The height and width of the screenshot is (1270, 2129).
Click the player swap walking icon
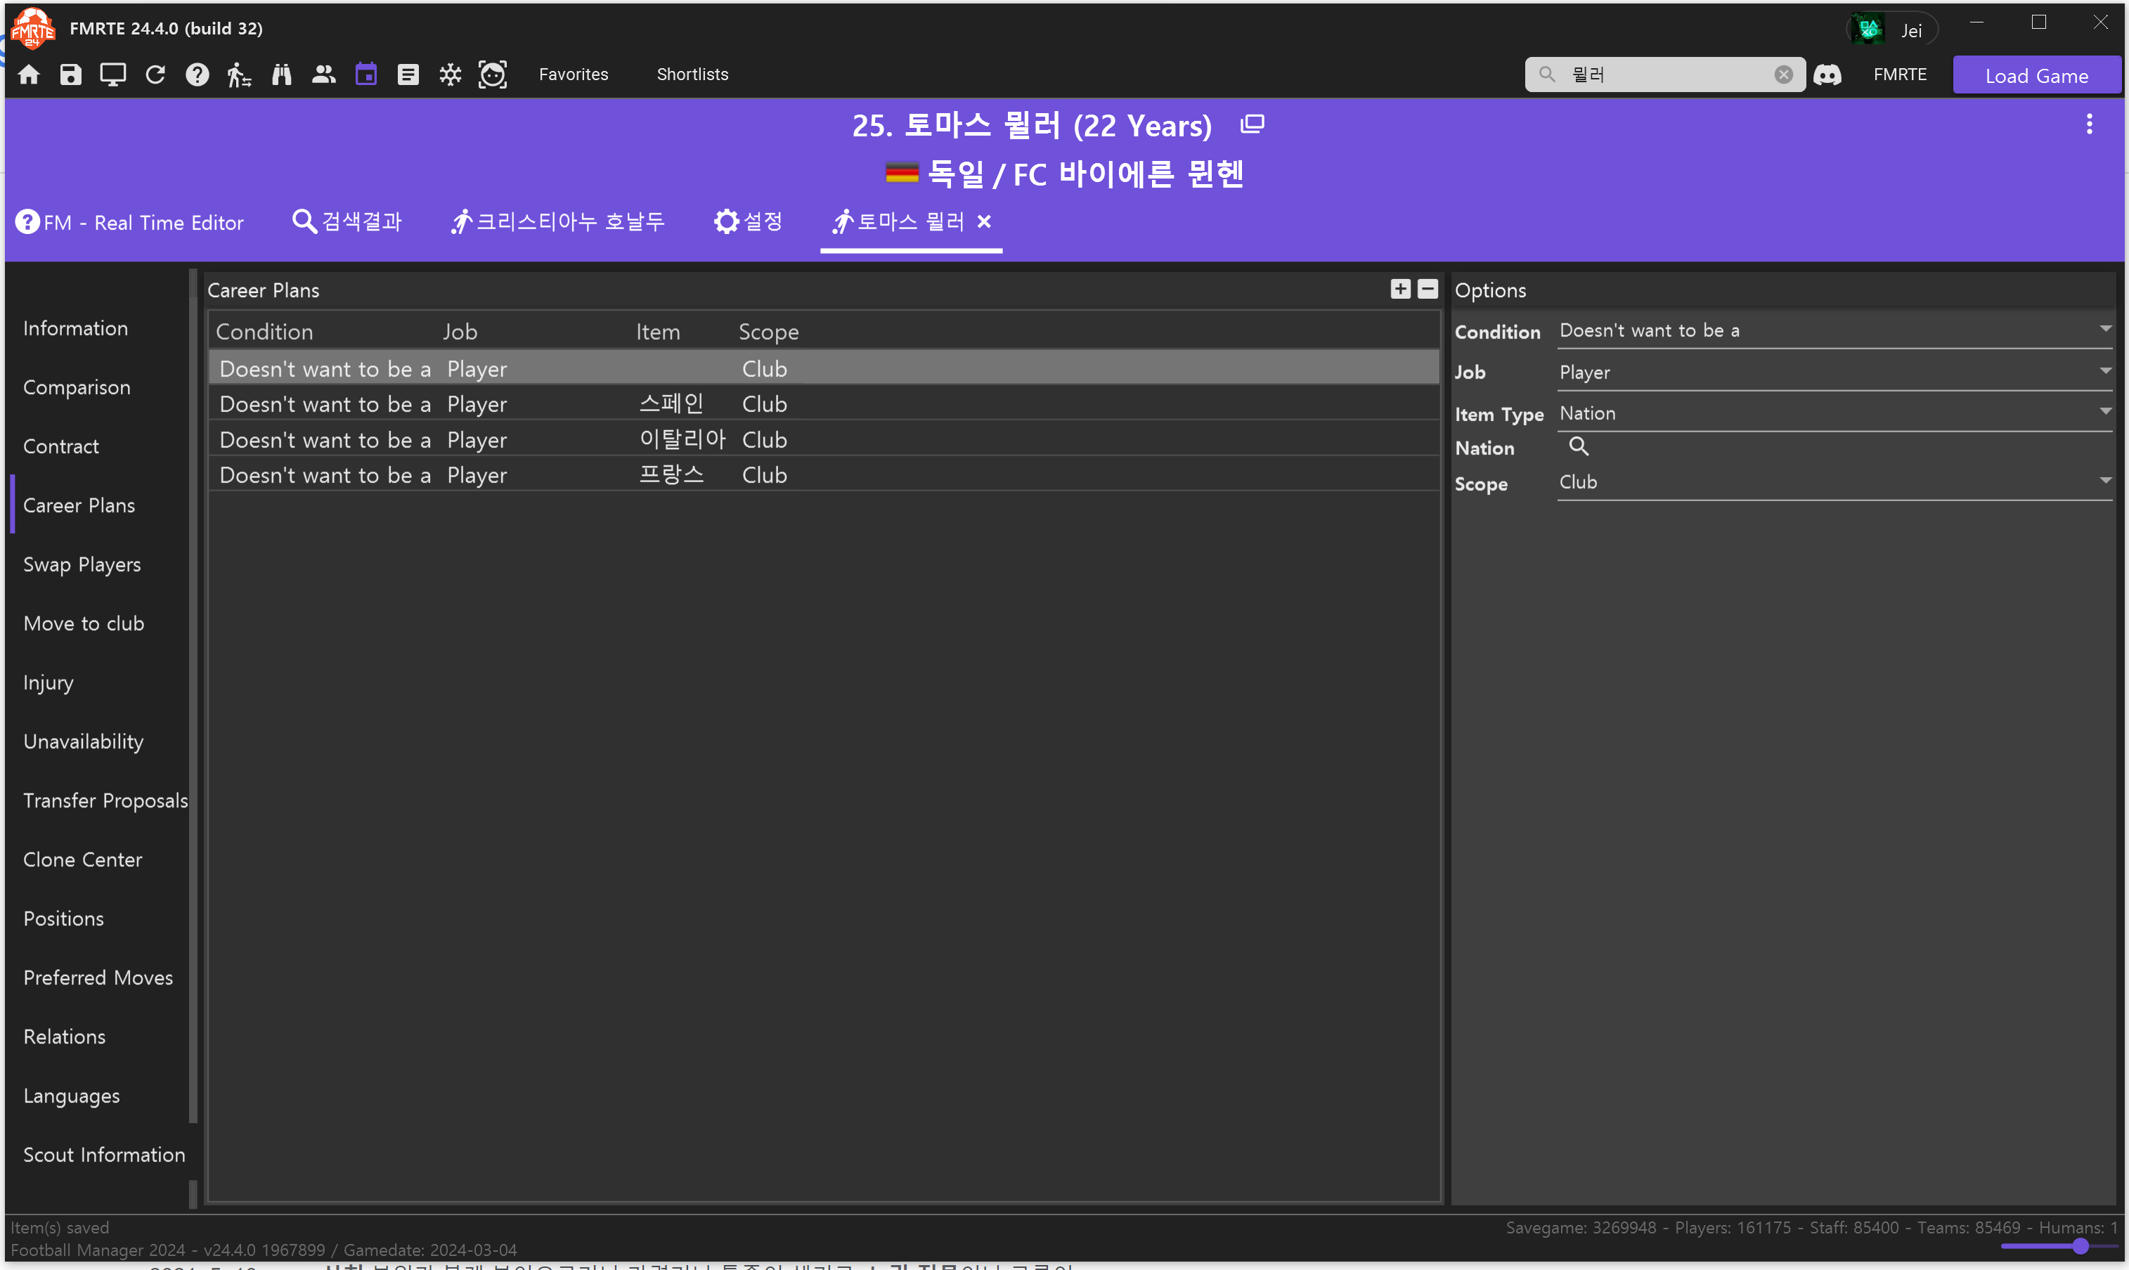pyautogui.click(x=239, y=74)
